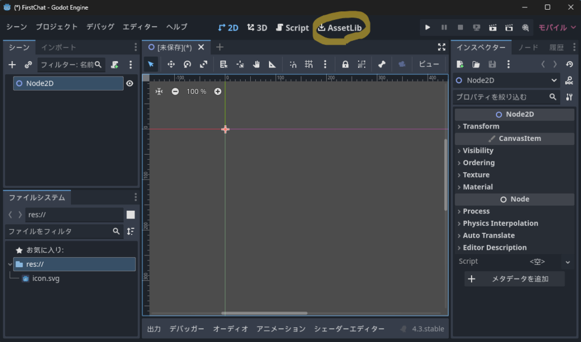This screenshot has width=581, height=342.
Task: Switch to the AssetLib workspace
Action: [x=340, y=28]
